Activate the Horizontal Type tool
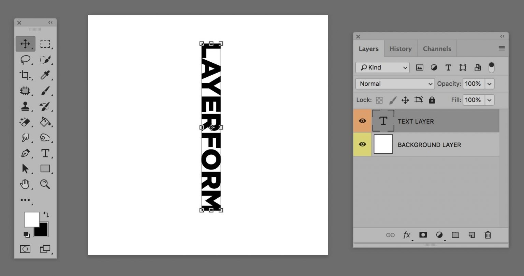This screenshot has height=276, width=524. click(x=45, y=153)
